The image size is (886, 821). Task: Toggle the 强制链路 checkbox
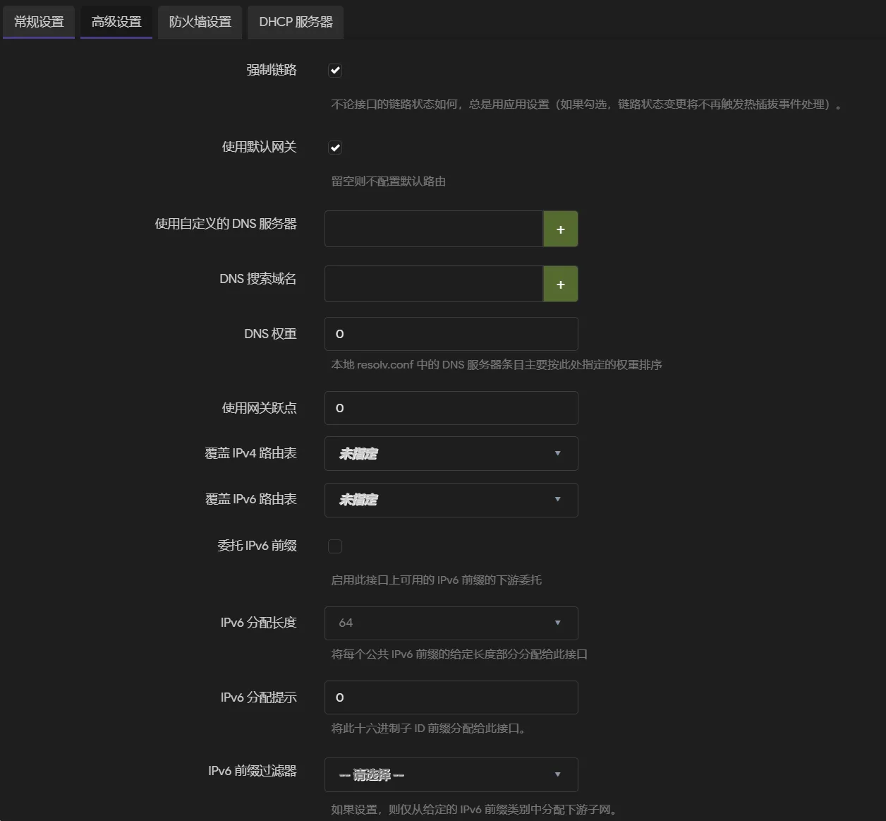(335, 71)
